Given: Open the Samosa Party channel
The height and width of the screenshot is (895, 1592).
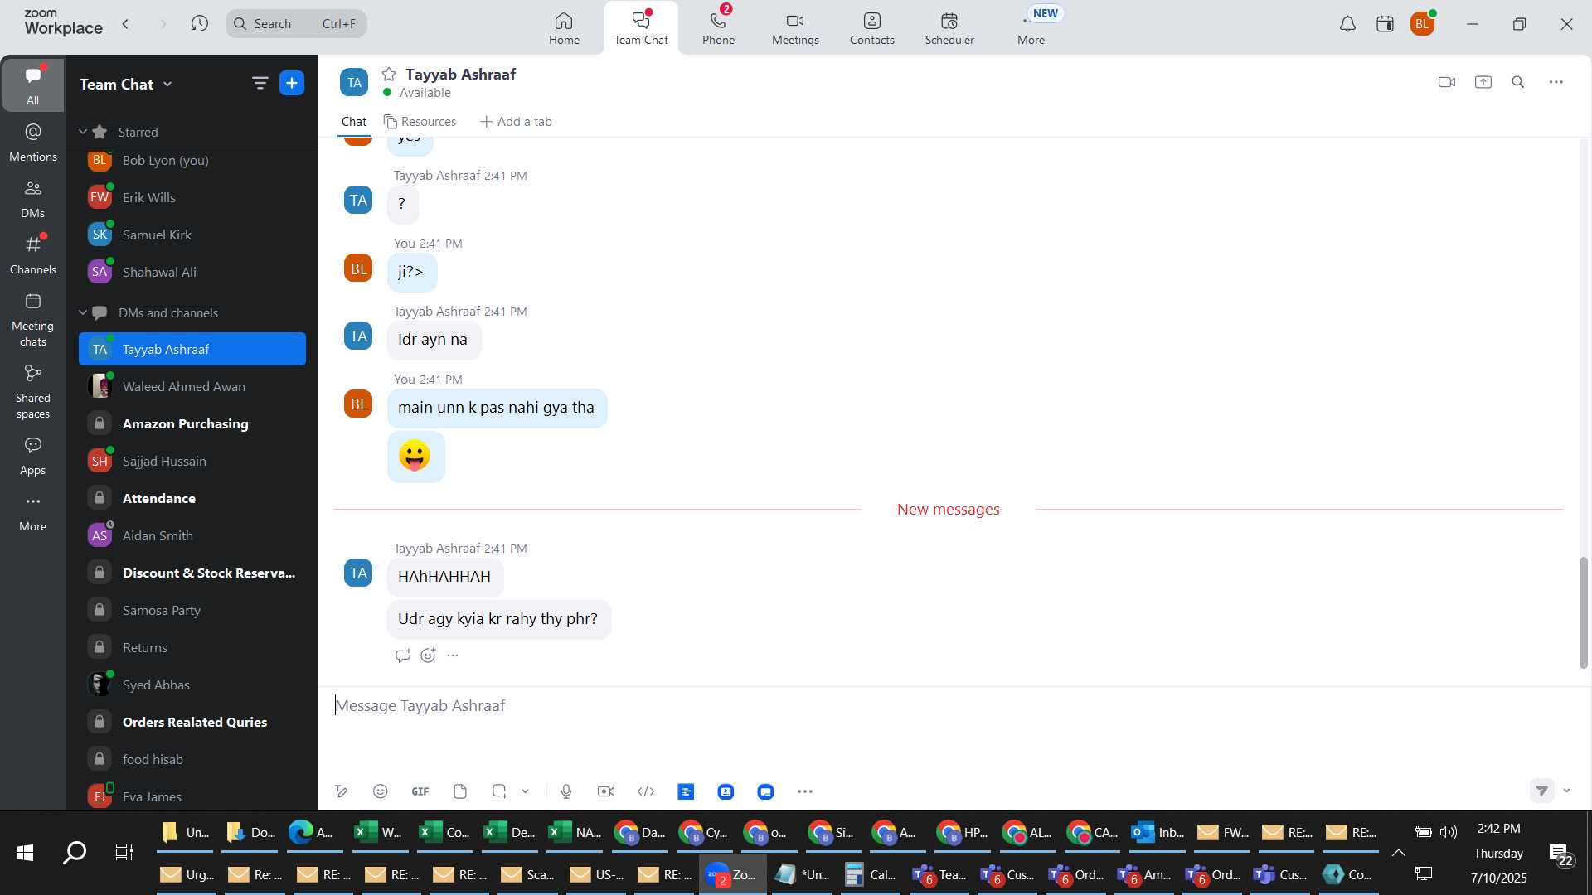Looking at the screenshot, I should point(192,610).
